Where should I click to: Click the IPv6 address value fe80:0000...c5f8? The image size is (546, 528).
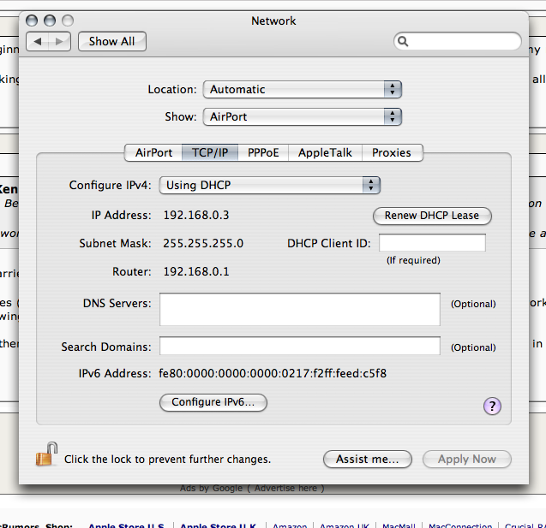[x=273, y=373]
